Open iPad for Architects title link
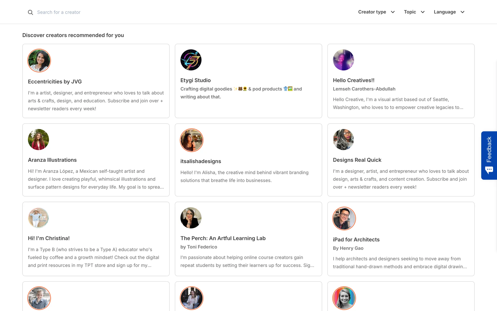The height and width of the screenshot is (311, 497). tap(356, 239)
